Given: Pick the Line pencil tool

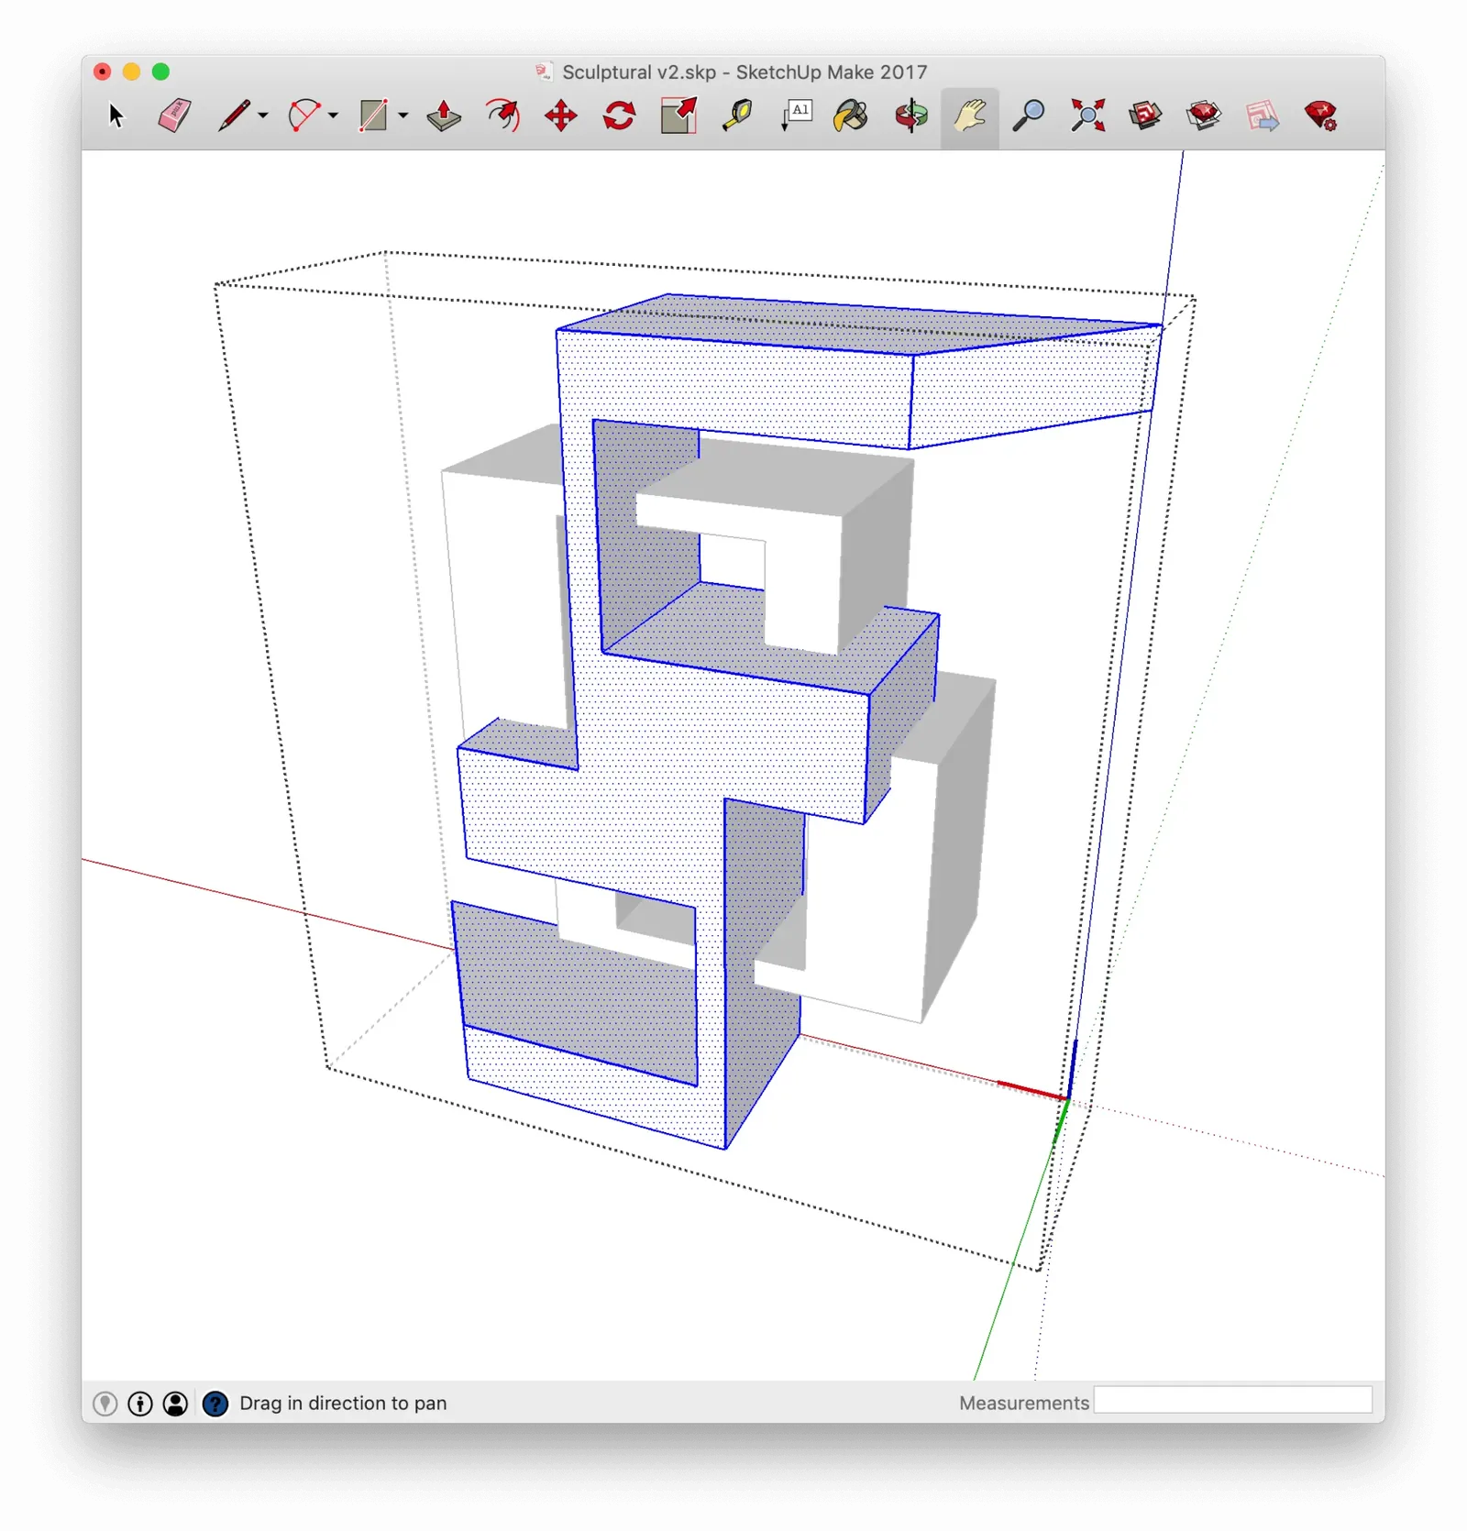Looking at the screenshot, I should click(x=234, y=116).
